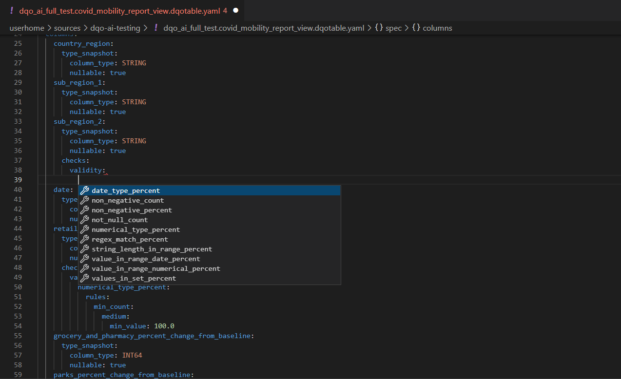
Task: Click wrench icon beside value_in_range_date_percent
Action: pos(84,259)
